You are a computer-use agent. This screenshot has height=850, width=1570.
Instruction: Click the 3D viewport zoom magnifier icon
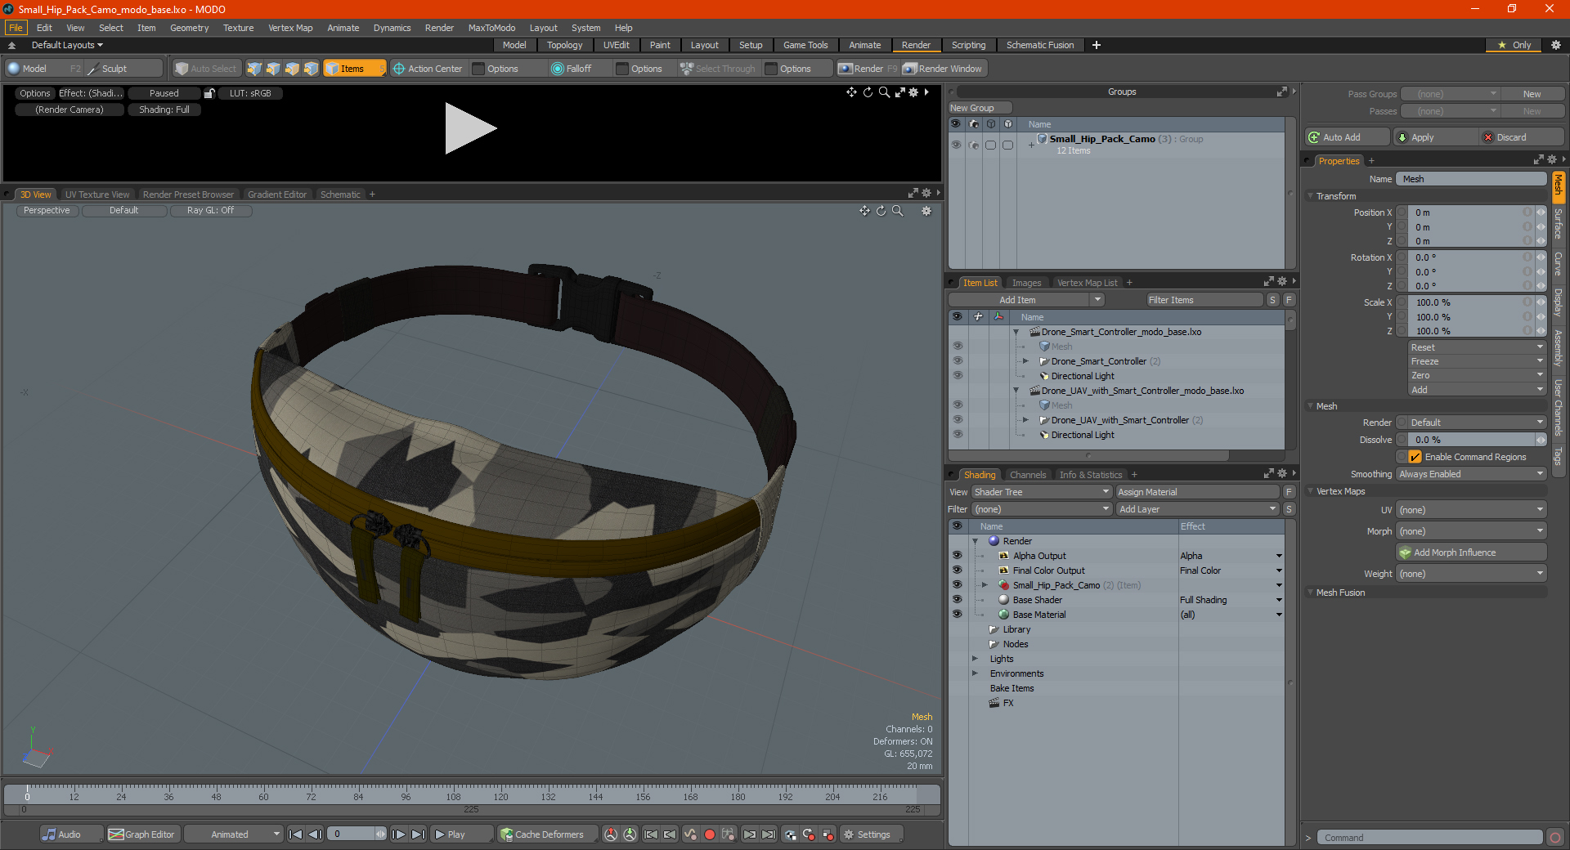(897, 211)
